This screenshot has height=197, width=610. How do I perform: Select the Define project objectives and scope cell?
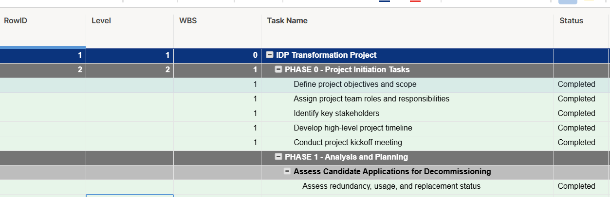click(407, 84)
